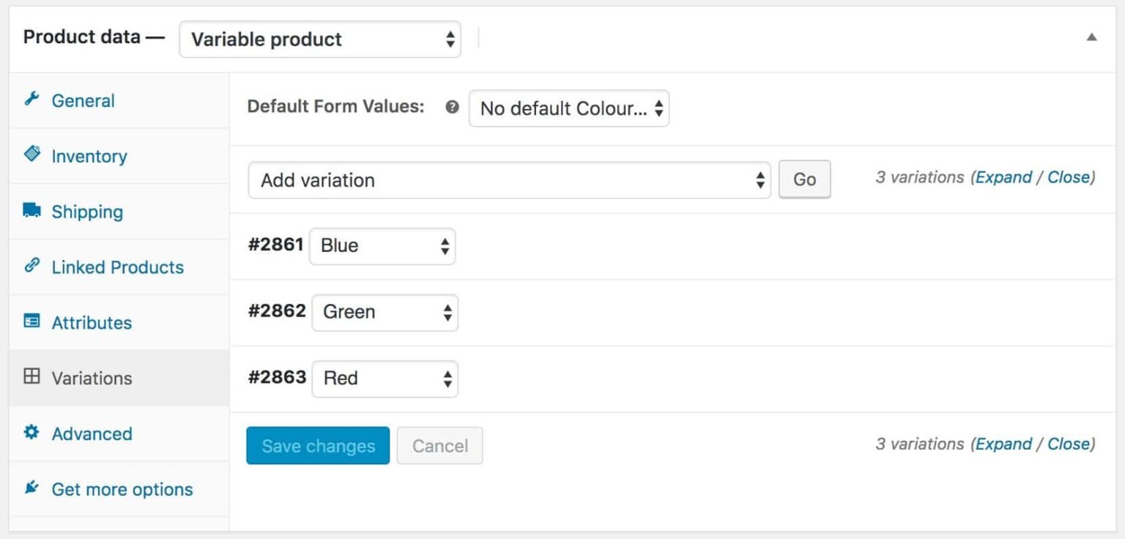1125x539 pixels.
Task: Click the grid icon beside Variations
Action: pyautogui.click(x=30, y=378)
